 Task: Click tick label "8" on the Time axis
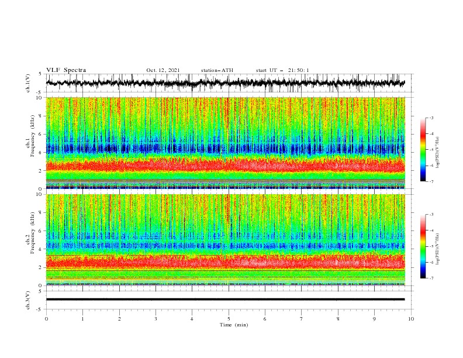338,319
